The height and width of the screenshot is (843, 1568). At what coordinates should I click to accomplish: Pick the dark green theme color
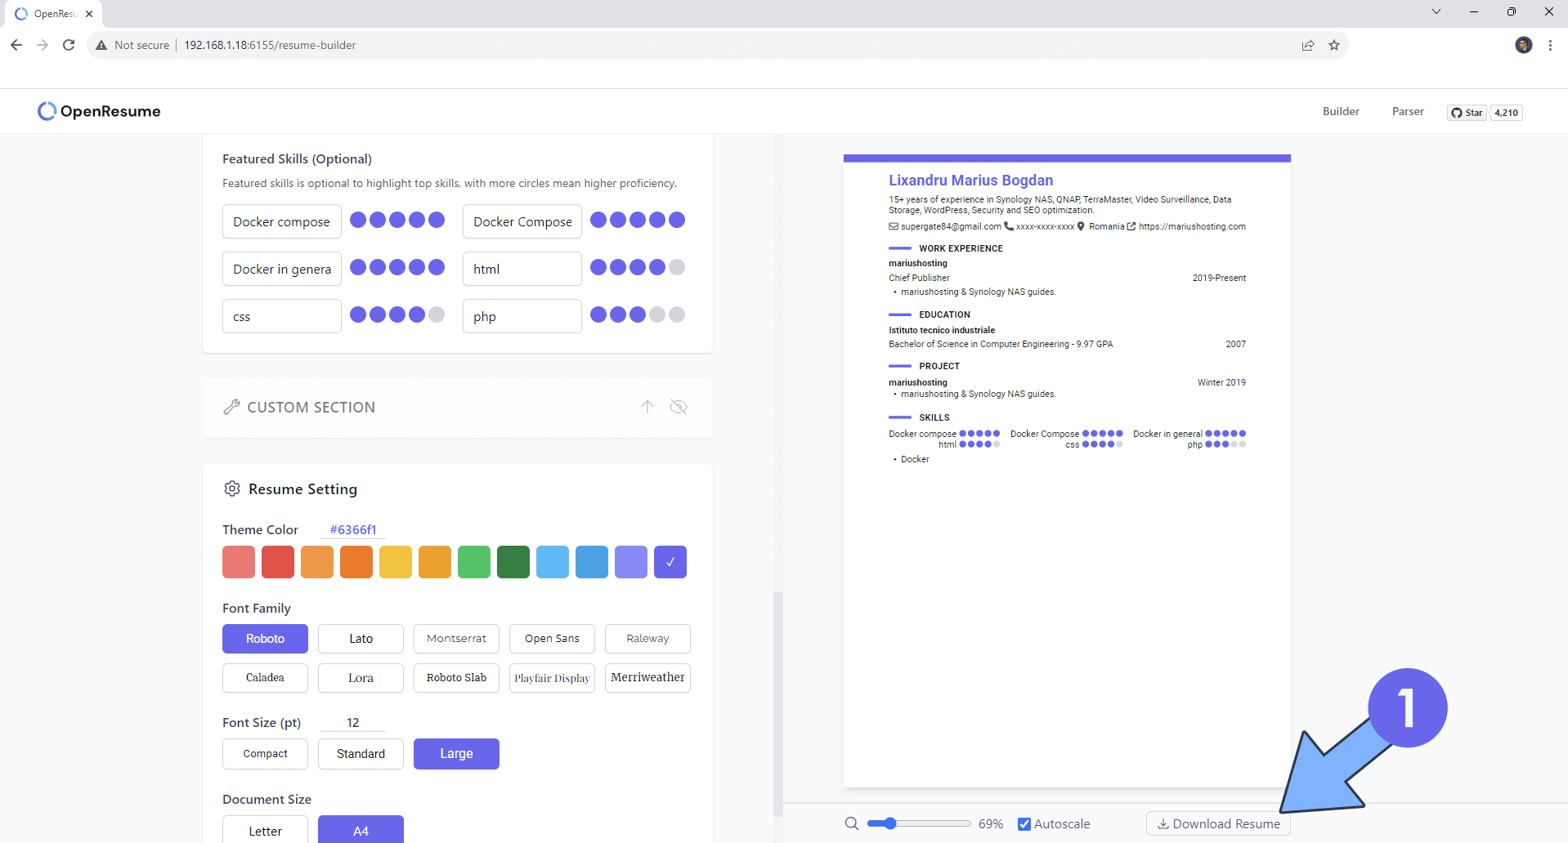pos(513,562)
